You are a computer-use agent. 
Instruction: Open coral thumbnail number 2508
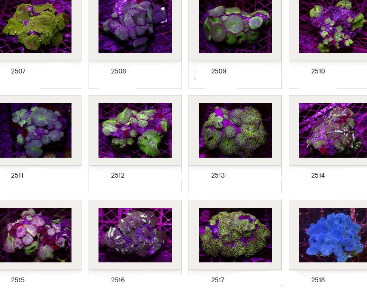[135, 26]
